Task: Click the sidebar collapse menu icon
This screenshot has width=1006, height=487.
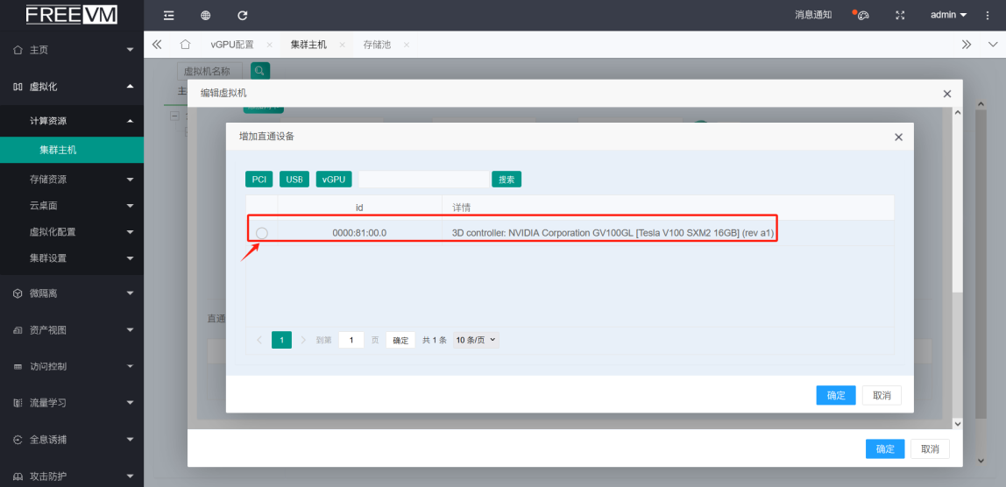Action: (x=169, y=15)
